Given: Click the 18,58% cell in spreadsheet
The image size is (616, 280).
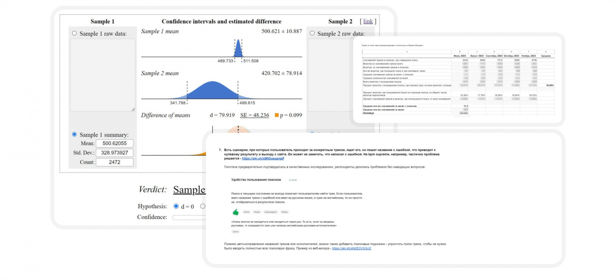Looking at the screenshot, I should click(x=494, y=94).
